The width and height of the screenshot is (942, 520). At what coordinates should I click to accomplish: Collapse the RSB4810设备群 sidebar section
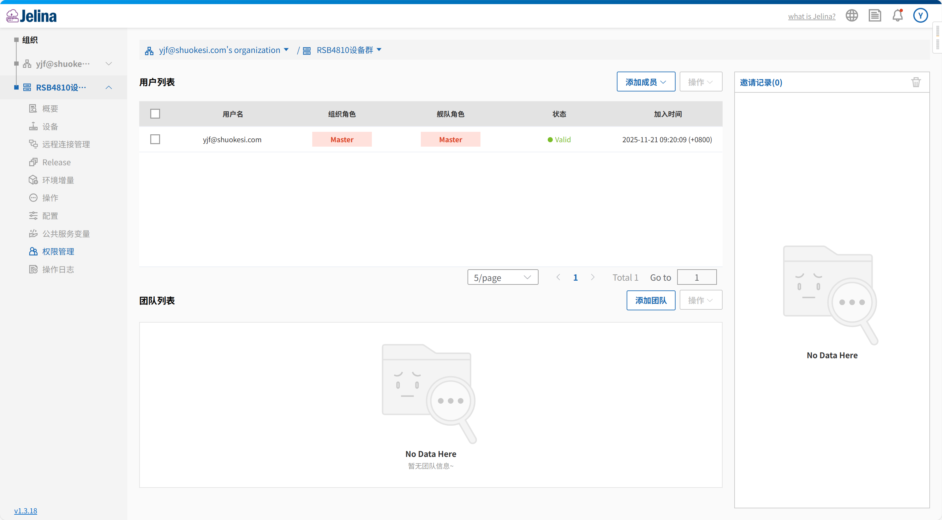click(109, 88)
